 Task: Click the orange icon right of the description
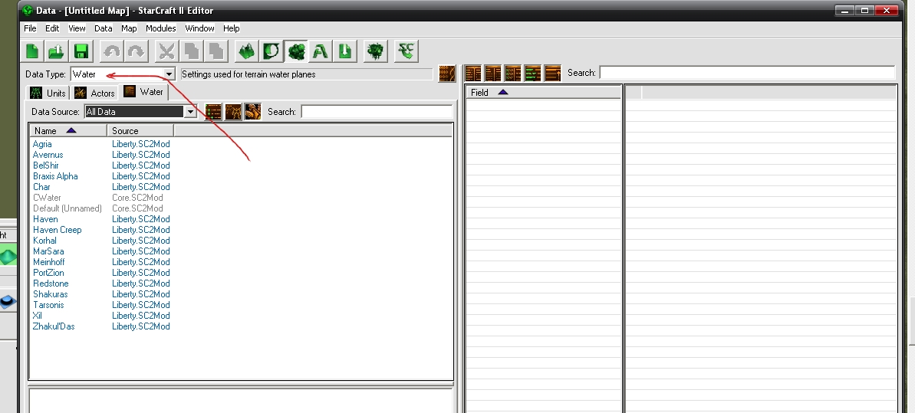pos(447,74)
